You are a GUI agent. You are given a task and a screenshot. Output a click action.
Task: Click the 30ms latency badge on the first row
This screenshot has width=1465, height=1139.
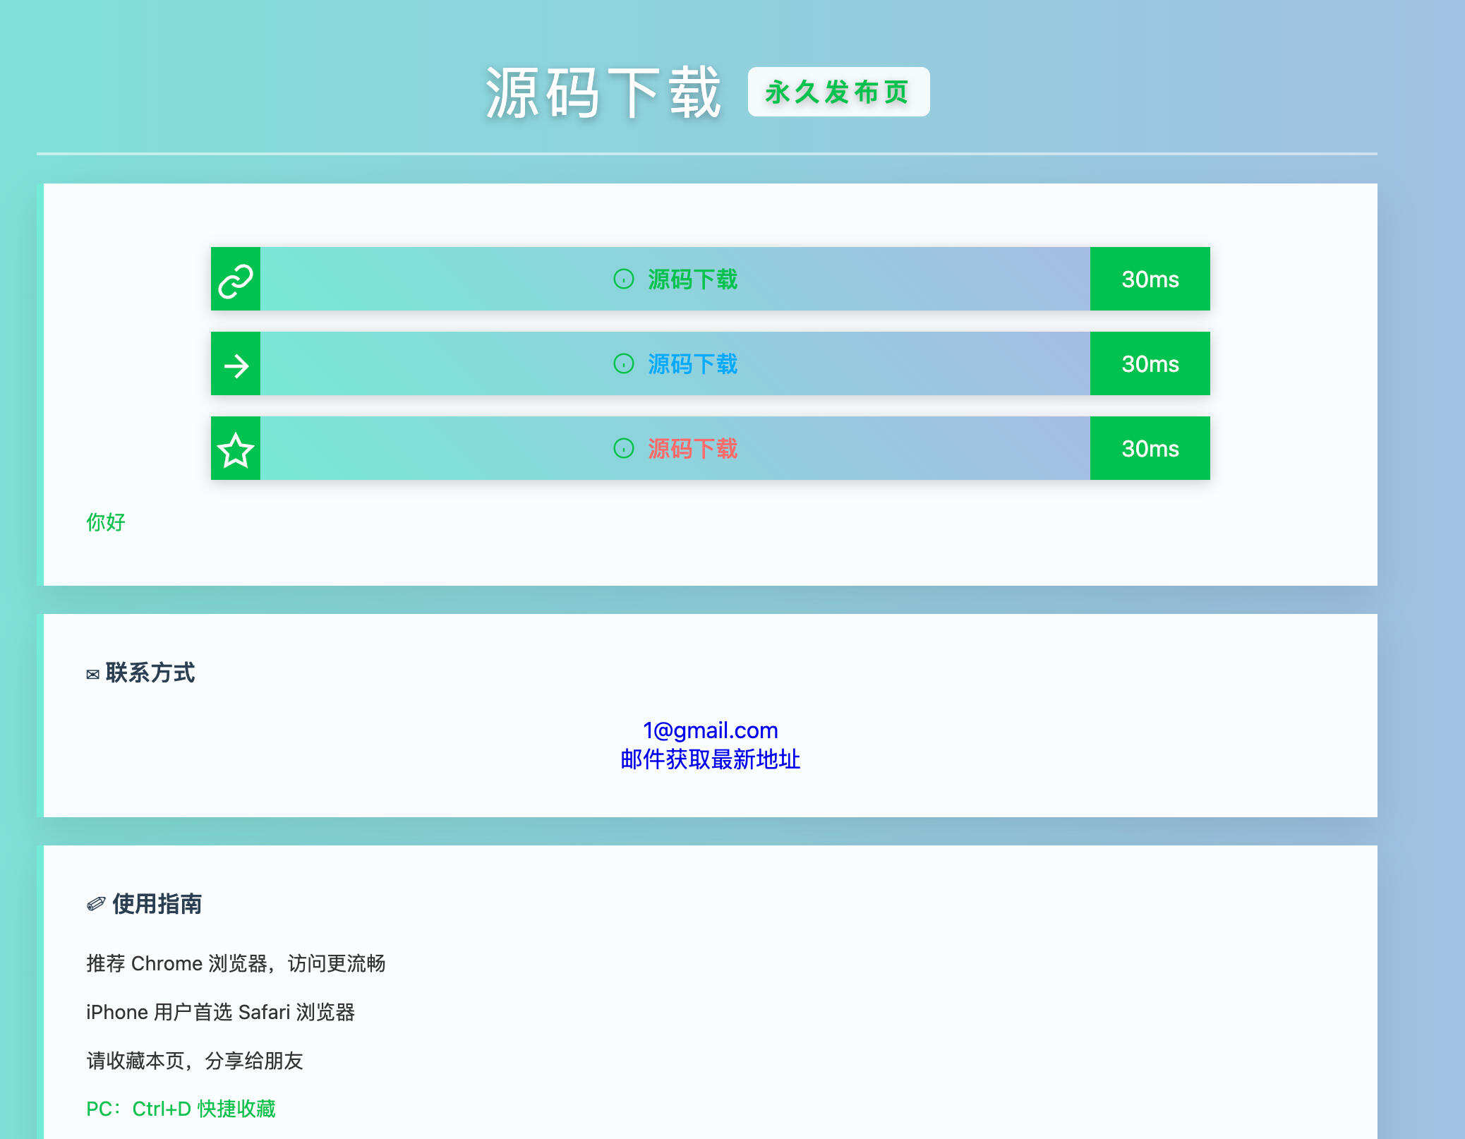point(1150,279)
